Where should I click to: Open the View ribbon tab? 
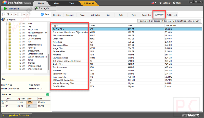click(56, 3)
